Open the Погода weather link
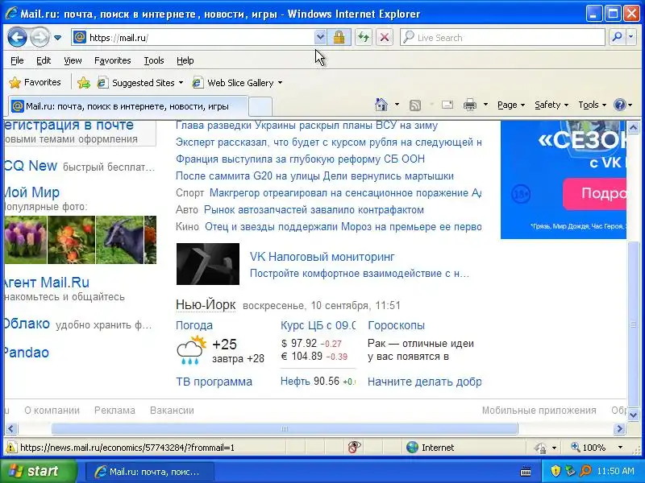 click(194, 325)
